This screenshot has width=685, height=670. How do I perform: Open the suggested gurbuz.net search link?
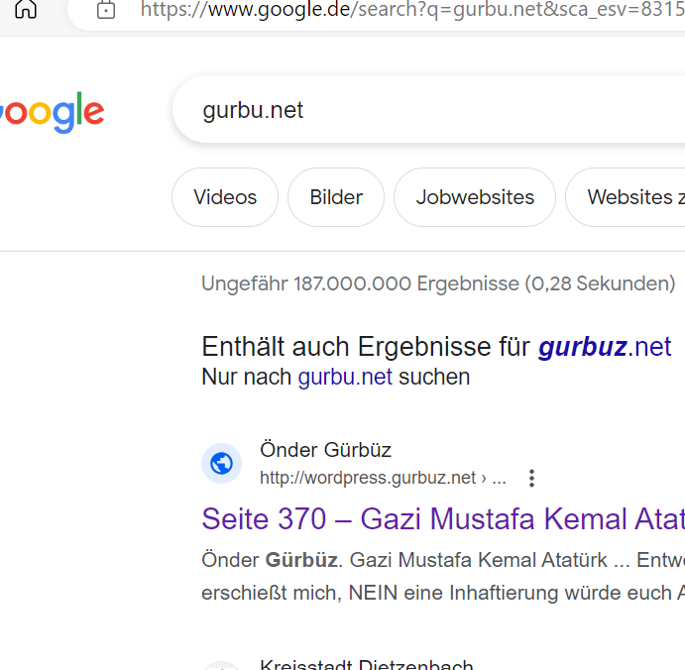605,347
